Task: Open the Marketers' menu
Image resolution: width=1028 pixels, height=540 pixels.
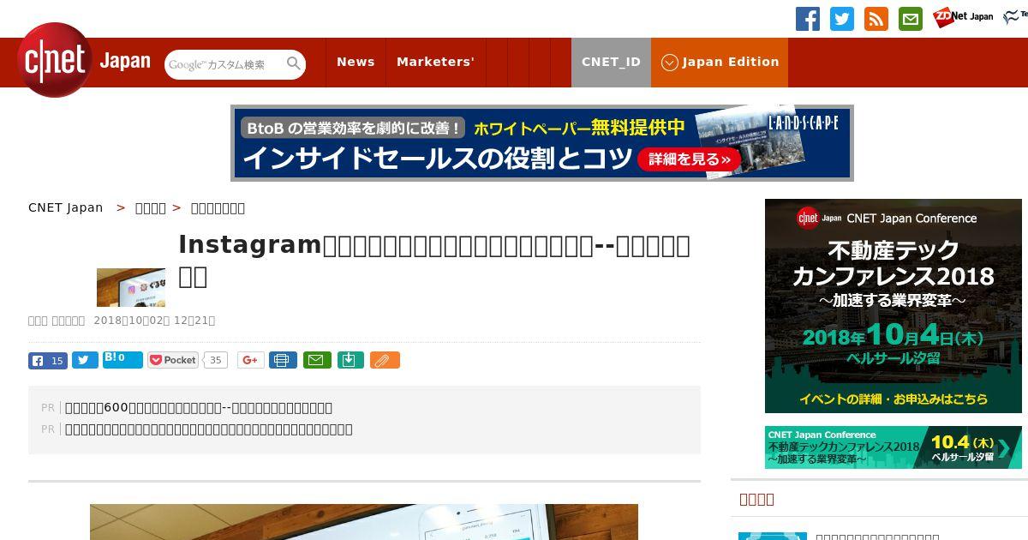Action: coord(435,62)
